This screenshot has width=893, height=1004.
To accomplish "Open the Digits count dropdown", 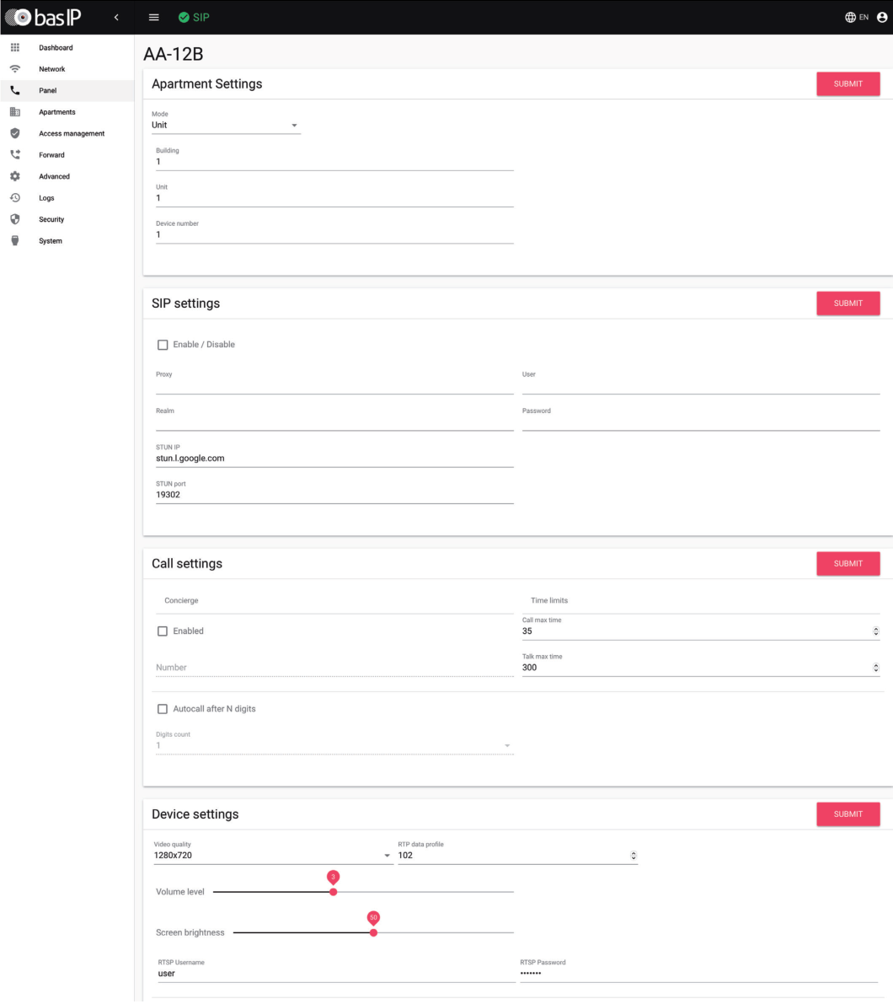I will (x=506, y=744).
